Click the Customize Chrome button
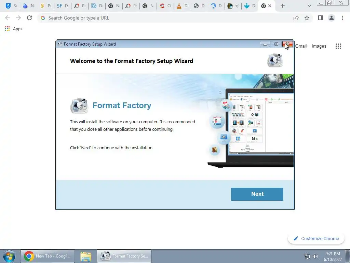 coord(316,238)
